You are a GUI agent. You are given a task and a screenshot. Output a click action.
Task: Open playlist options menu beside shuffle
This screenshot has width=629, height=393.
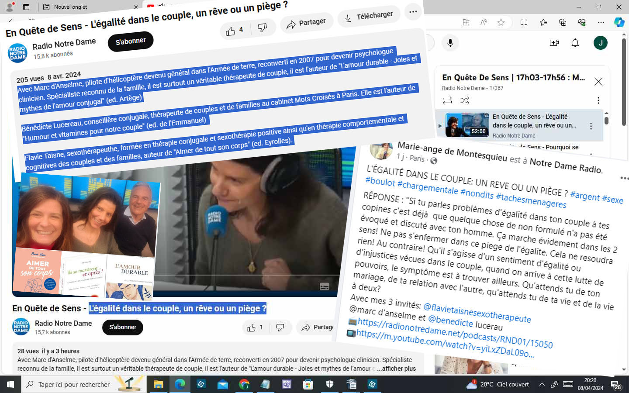[x=598, y=100]
